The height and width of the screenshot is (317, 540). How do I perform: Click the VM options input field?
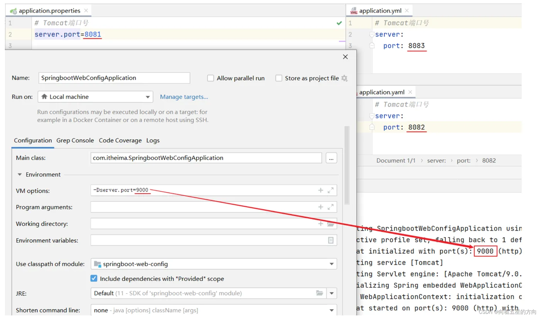(x=214, y=190)
